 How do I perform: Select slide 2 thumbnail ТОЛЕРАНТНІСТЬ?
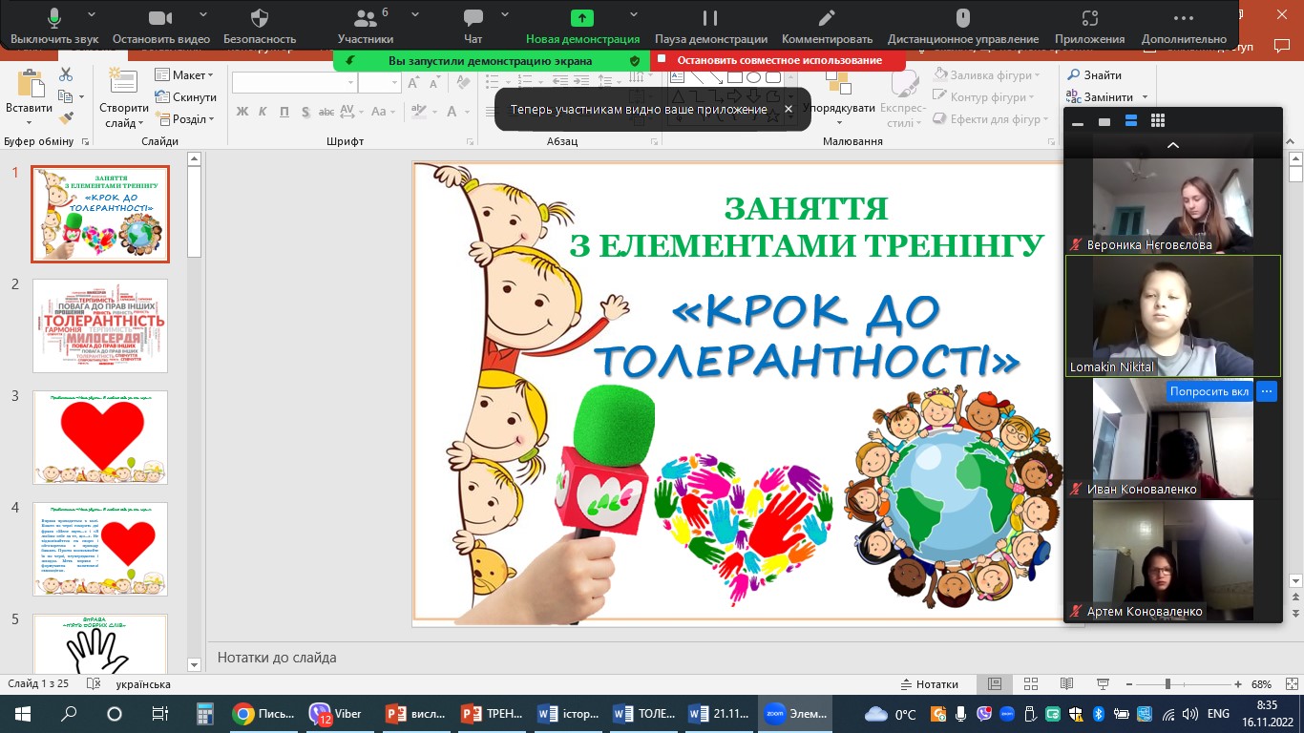(x=100, y=325)
